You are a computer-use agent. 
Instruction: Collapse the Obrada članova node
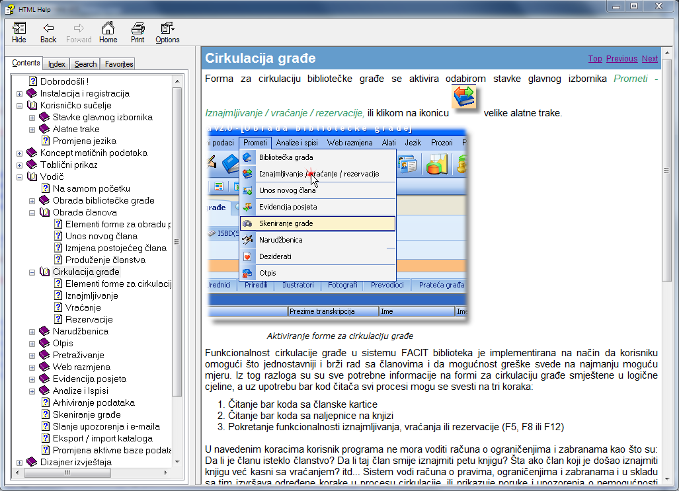(x=32, y=213)
